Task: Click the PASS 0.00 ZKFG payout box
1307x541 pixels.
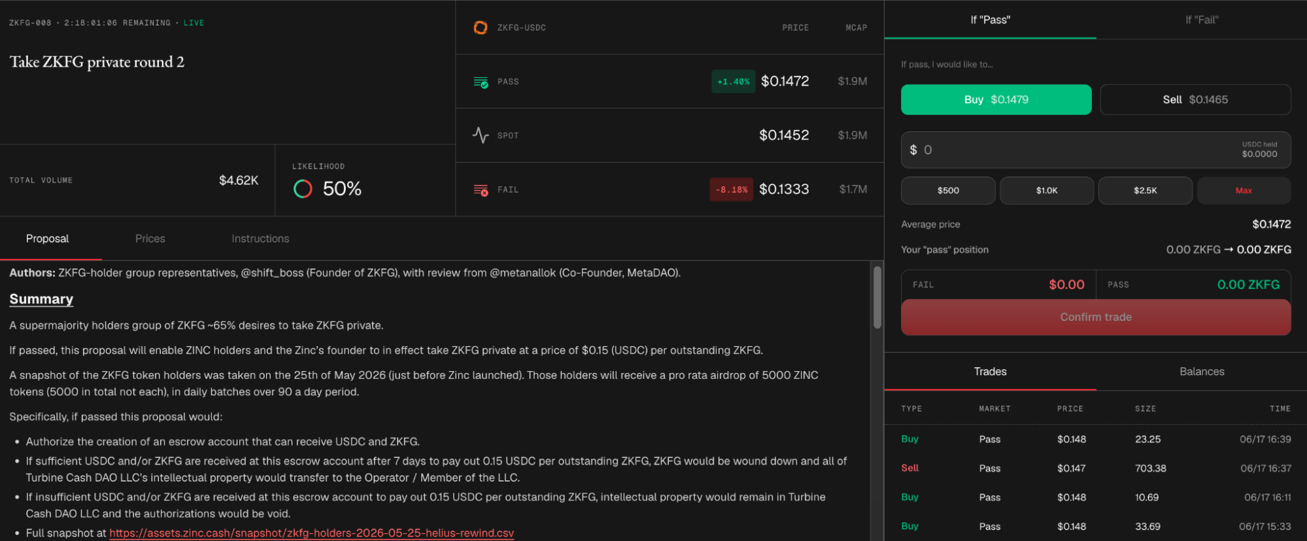Action: click(x=1193, y=285)
